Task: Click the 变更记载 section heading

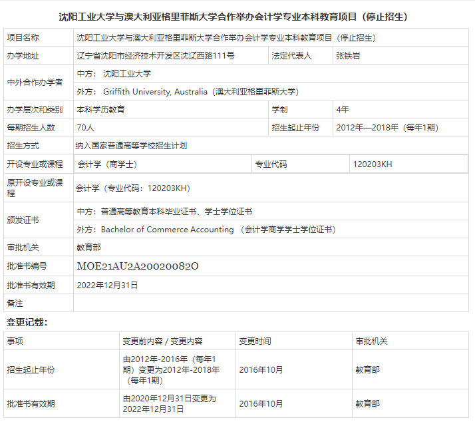Action: (27, 322)
